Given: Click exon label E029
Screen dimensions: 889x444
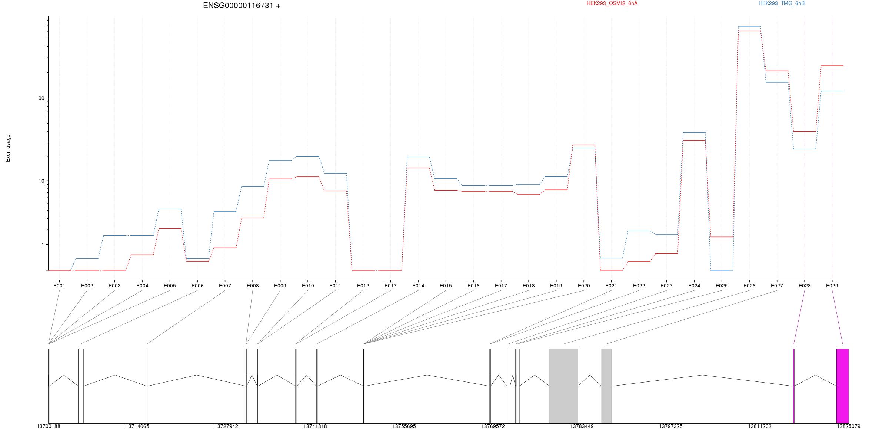Looking at the screenshot, I should pos(832,286).
